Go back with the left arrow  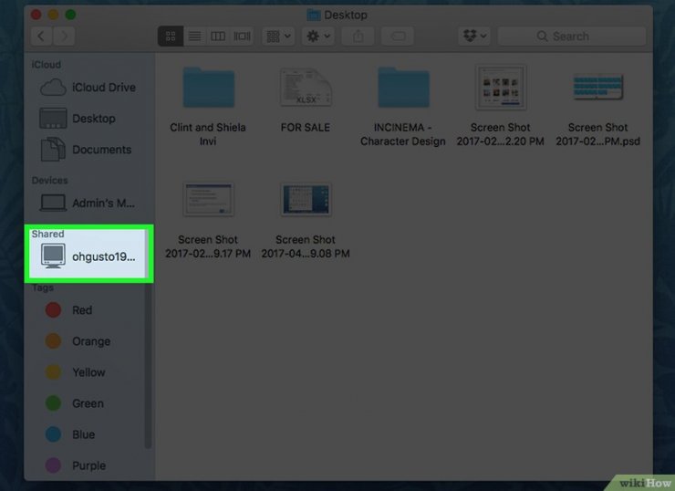pyautogui.click(x=42, y=37)
